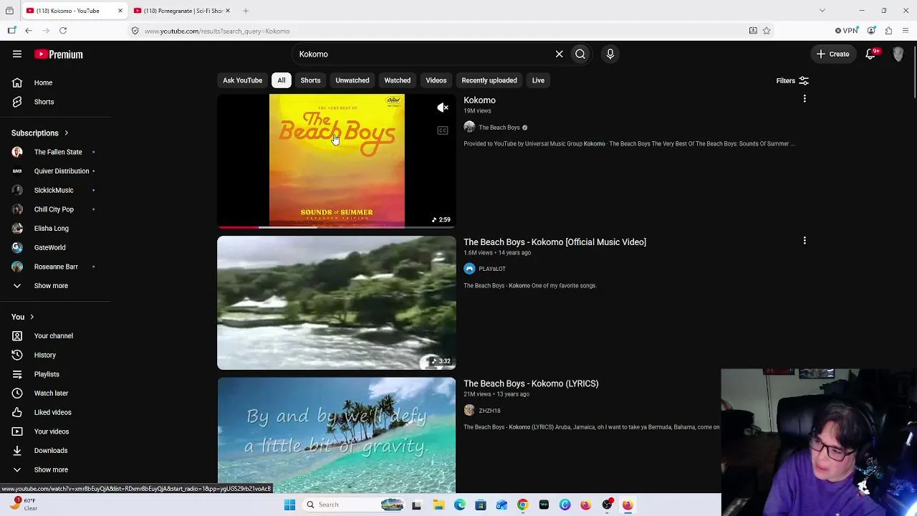Open more options for Kokomo result
917x516 pixels.
[805, 99]
